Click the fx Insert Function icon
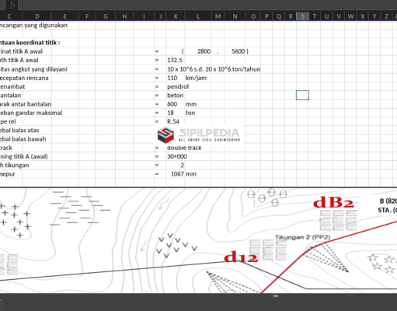Viewport: 397px width, 311px height. [x=12, y=5]
